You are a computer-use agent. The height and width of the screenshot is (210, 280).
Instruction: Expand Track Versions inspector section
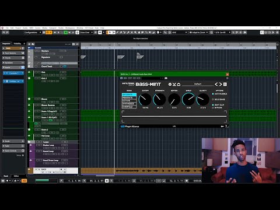[13, 53]
